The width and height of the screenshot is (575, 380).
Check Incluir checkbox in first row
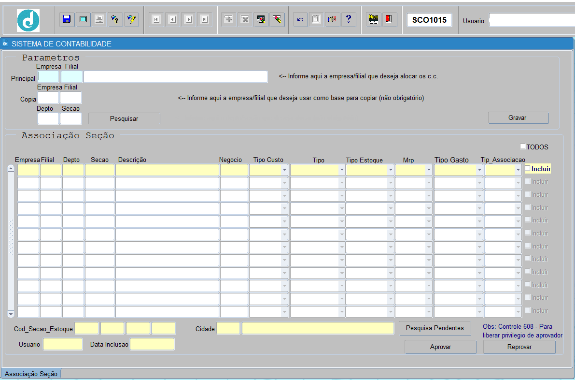(528, 168)
